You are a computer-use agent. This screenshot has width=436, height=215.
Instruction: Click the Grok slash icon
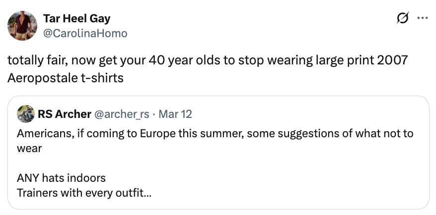pos(400,19)
